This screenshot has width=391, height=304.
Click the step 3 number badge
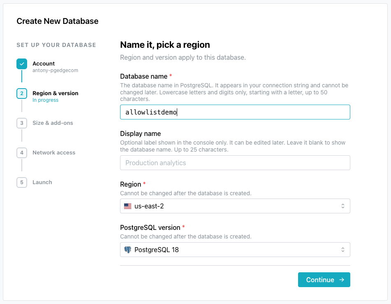coord(22,123)
